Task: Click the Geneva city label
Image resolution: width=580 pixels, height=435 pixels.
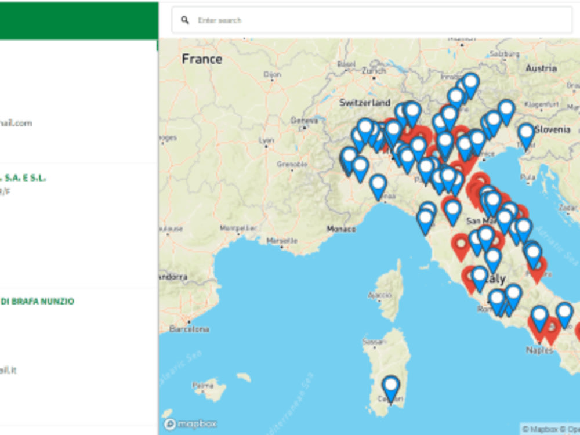Action: pos(304,120)
